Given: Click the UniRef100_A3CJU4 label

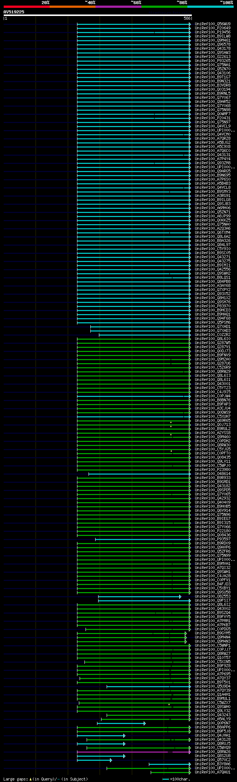Looking at the screenshot, I should click(213, 408).
